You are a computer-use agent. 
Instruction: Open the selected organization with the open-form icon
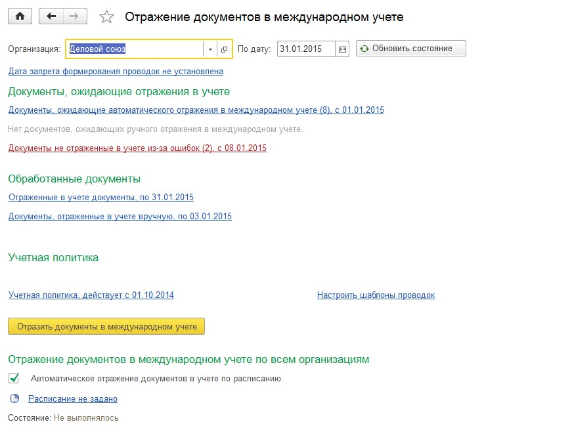coord(224,49)
